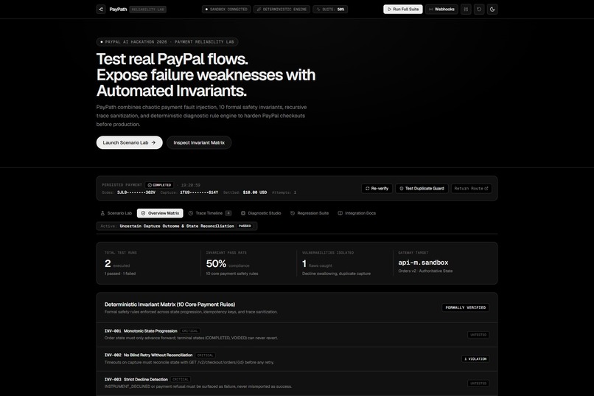Test Duplicate Guard
The image size is (594, 396).
pyautogui.click(x=422, y=188)
